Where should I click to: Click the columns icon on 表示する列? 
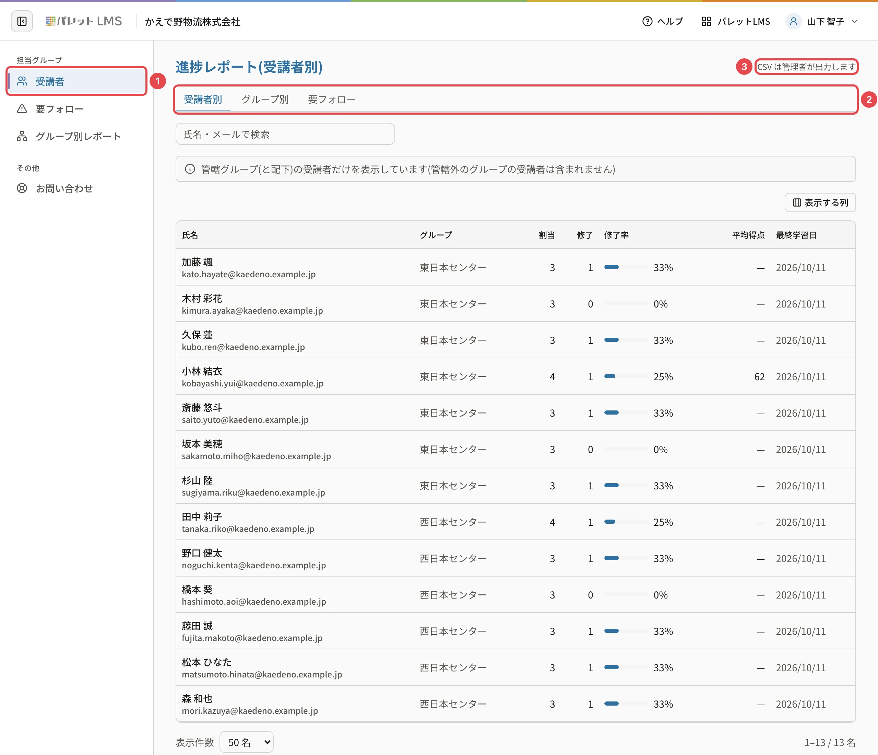tap(797, 202)
